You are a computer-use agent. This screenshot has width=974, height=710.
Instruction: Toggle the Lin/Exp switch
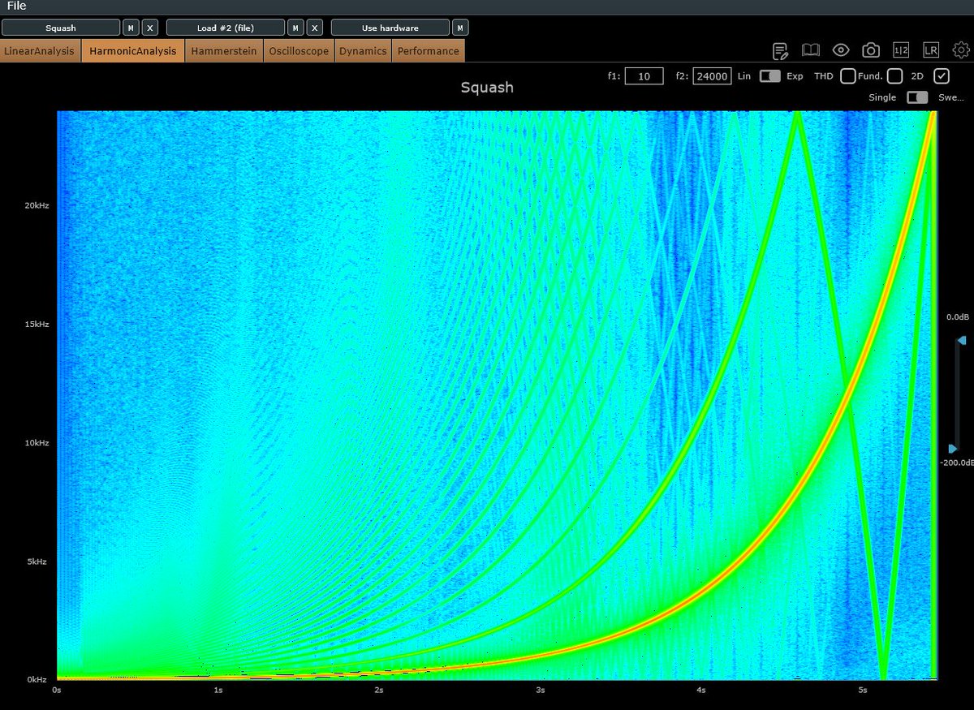(769, 76)
